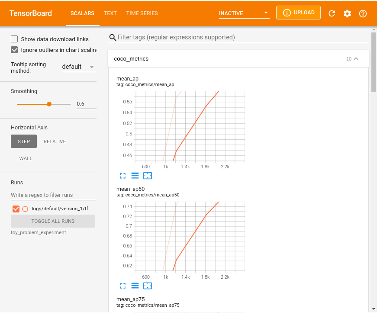Image resolution: width=377 pixels, height=315 pixels.
Task: Uncheck the logs/default/version_1/tf run checkbox
Action: (x=16, y=209)
